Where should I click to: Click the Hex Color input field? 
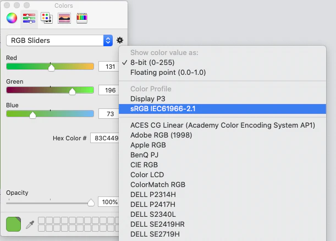click(x=104, y=138)
